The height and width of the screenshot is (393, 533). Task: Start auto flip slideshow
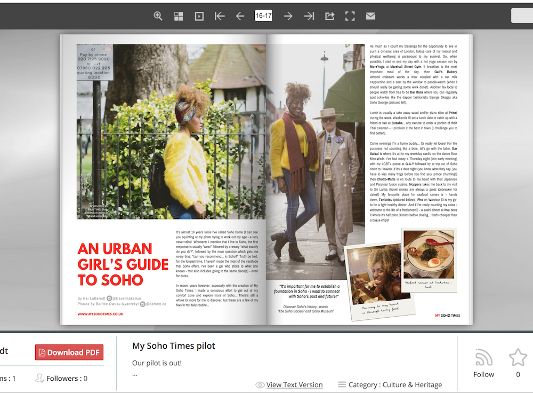199,16
